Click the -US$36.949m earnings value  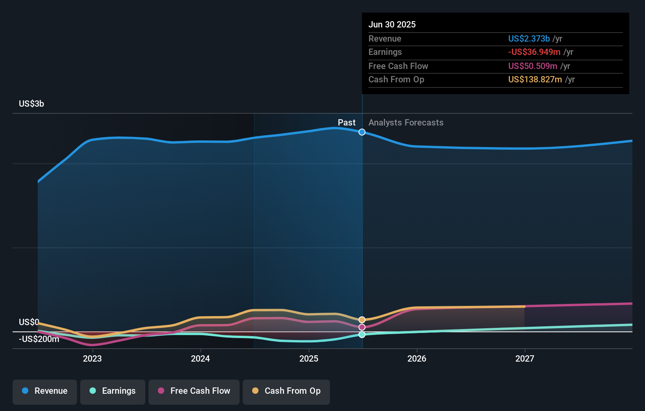click(534, 52)
